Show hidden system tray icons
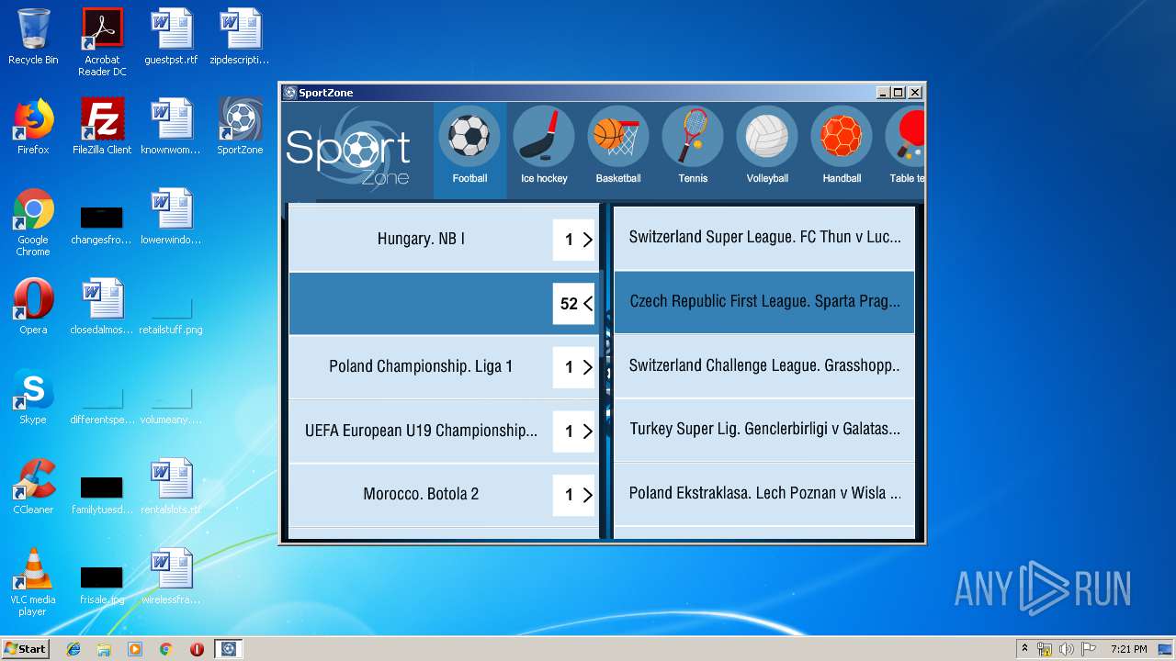1176x661 pixels. 1024,649
